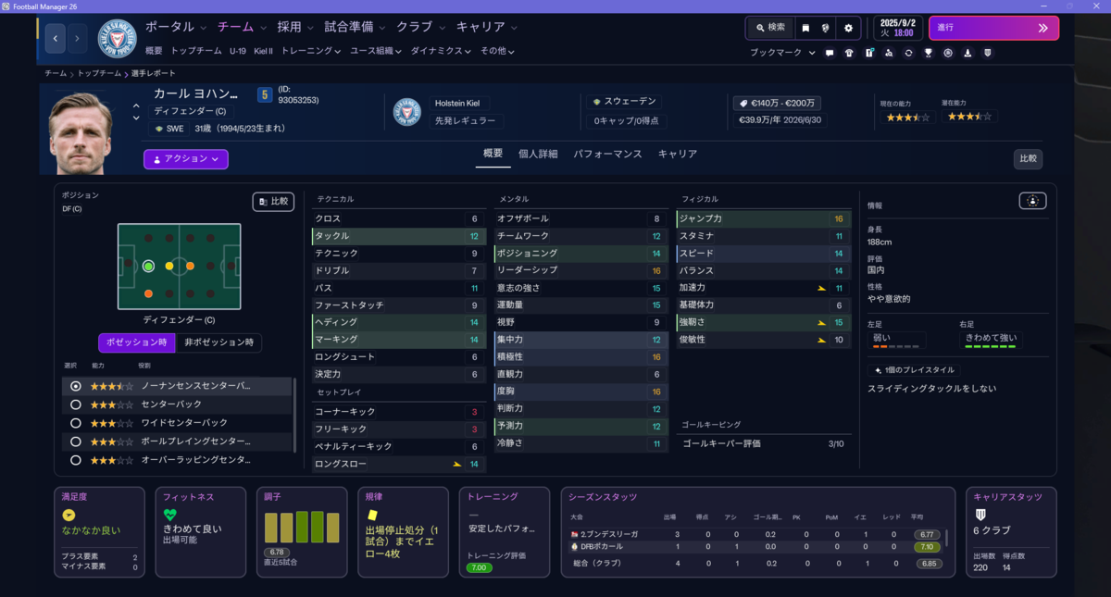Open the shirt squad shortcut icon
The image size is (1111, 597).
[849, 53]
